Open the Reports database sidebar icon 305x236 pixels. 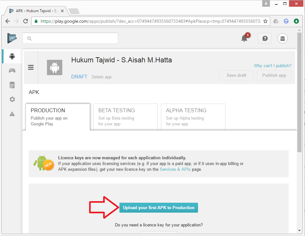[12, 85]
